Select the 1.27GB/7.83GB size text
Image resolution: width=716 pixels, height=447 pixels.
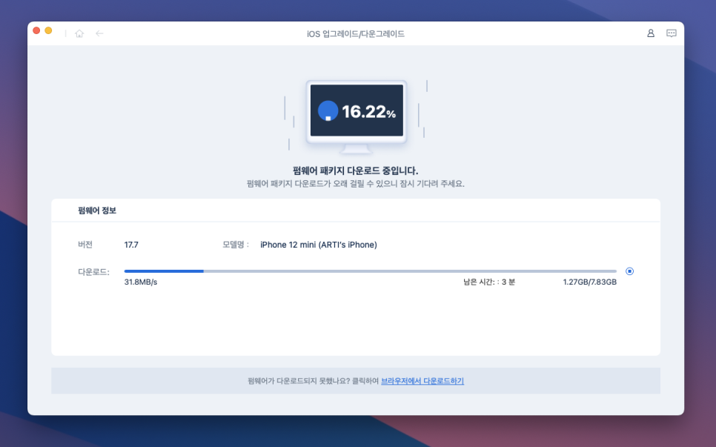(589, 282)
